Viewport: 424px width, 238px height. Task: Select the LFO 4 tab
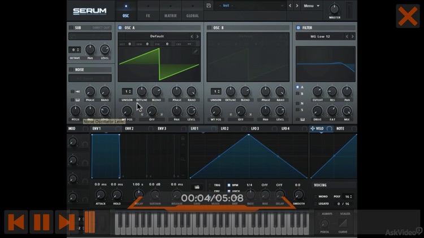pyautogui.click(x=285, y=129)
